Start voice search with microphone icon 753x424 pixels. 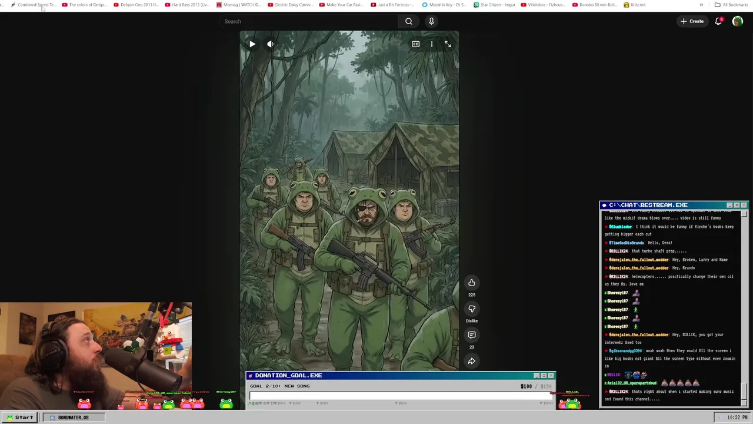(431, 21)
